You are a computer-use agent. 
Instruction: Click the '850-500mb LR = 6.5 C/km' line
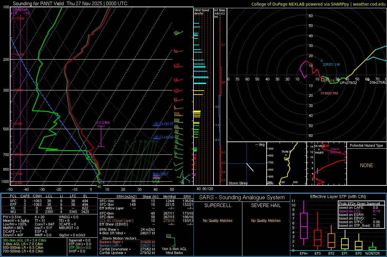click(23, 247)
